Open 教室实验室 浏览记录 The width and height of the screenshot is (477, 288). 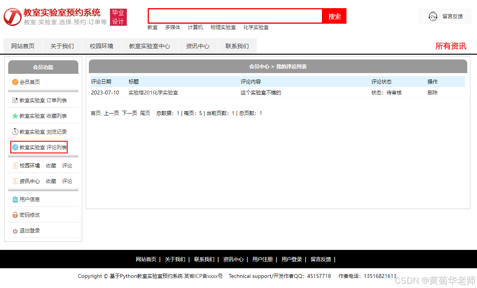(43, 132)
